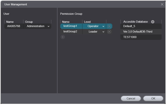Open the Accesible Database settings gear
Screen dimensions: 167x105
click(153, 22)
